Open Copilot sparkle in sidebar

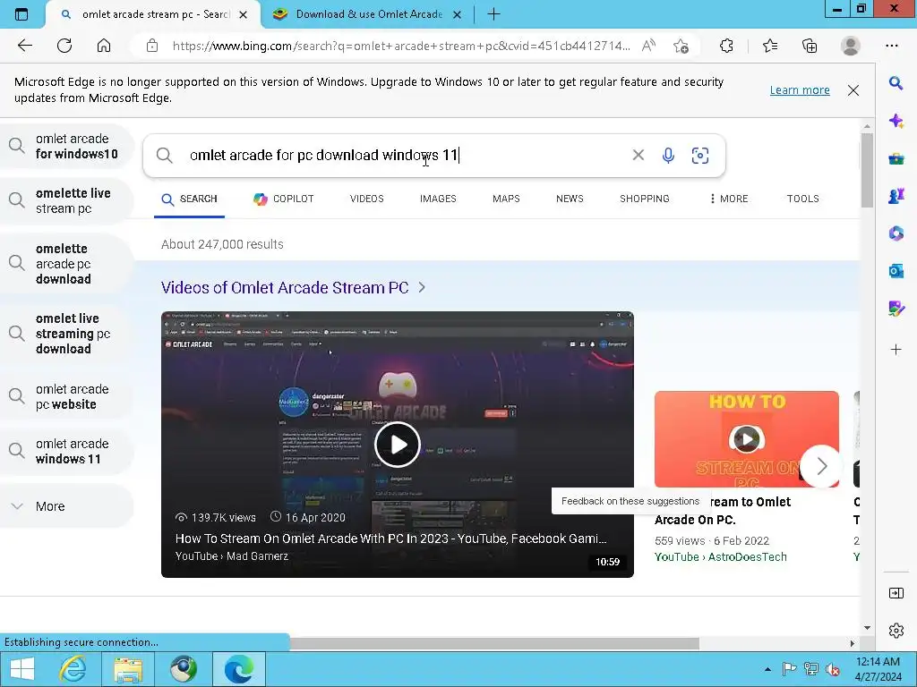tap(896, 121)
